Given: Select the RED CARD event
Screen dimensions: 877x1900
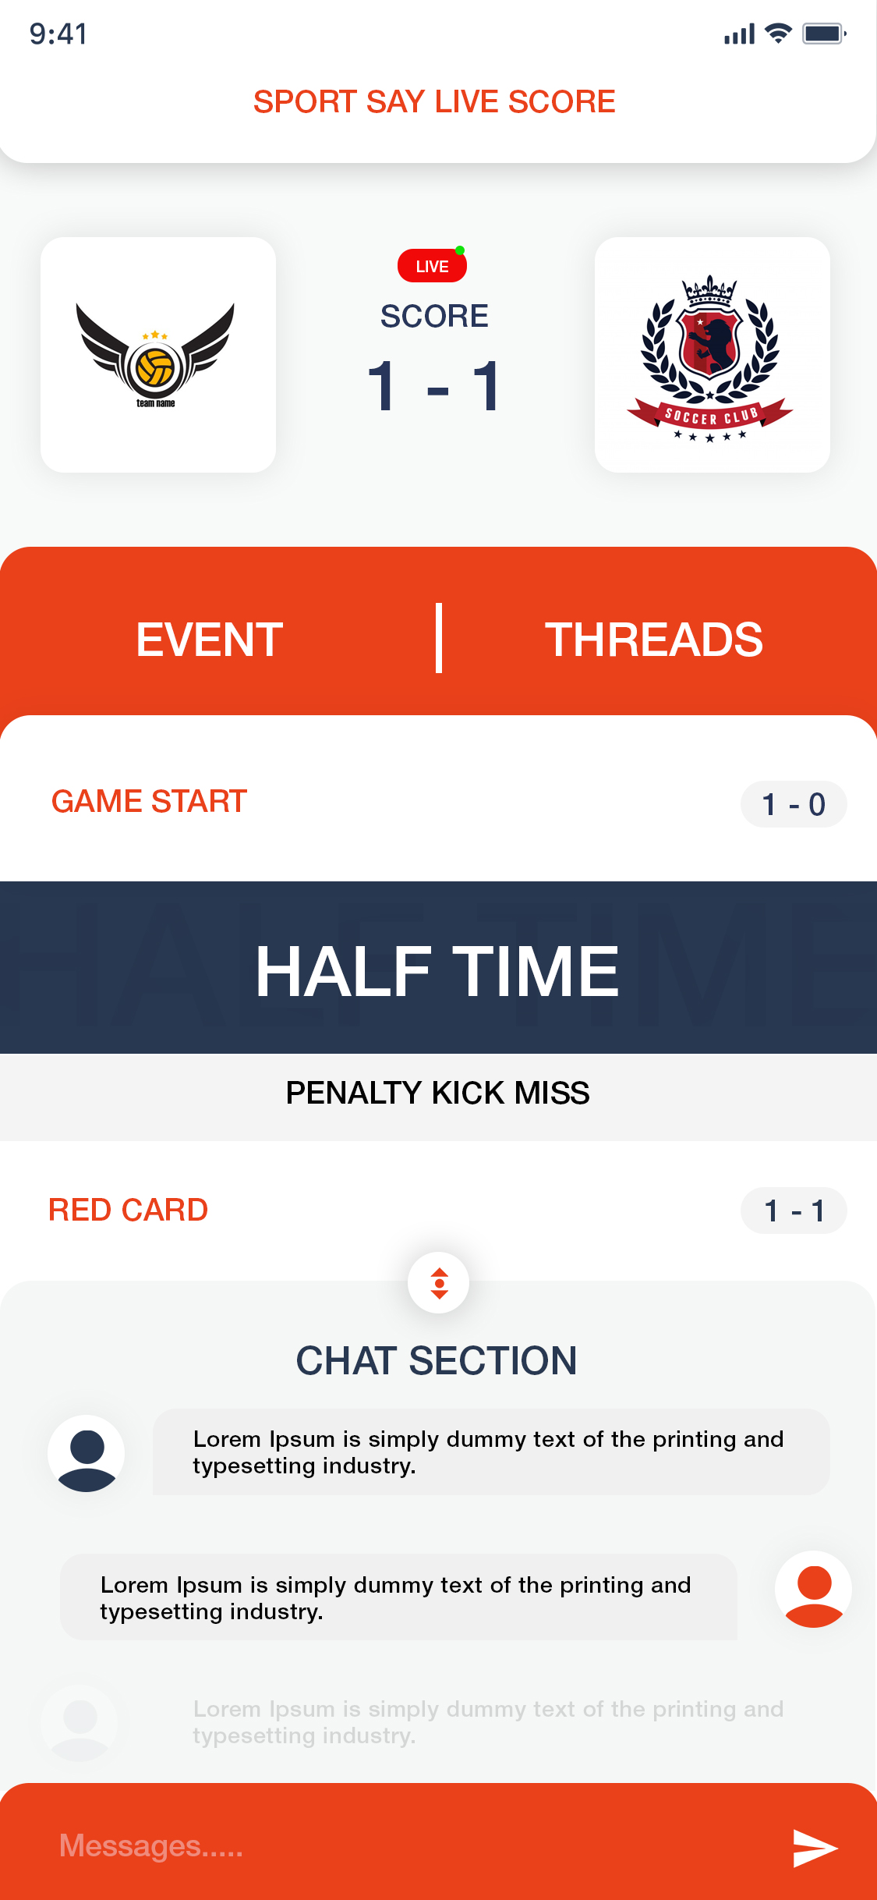Looking at the screenshot, I should 129,1210.
